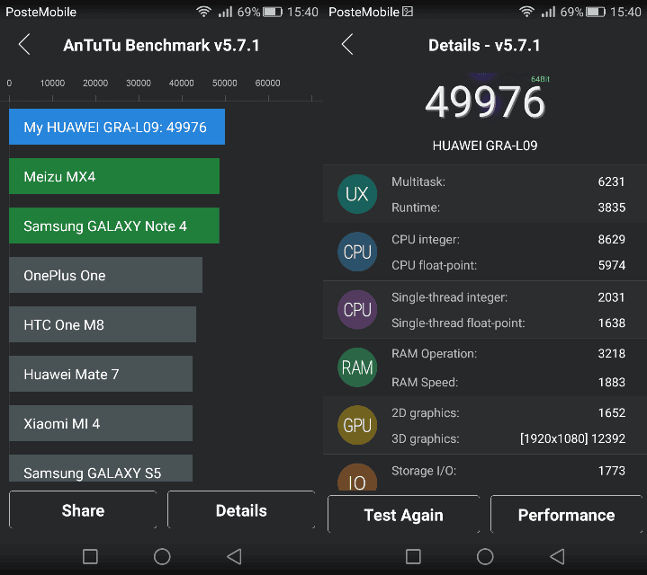Tap Wi-Fi icon in left status bar
The height and width of the screenshot is (575, 647).
(203, 12)
